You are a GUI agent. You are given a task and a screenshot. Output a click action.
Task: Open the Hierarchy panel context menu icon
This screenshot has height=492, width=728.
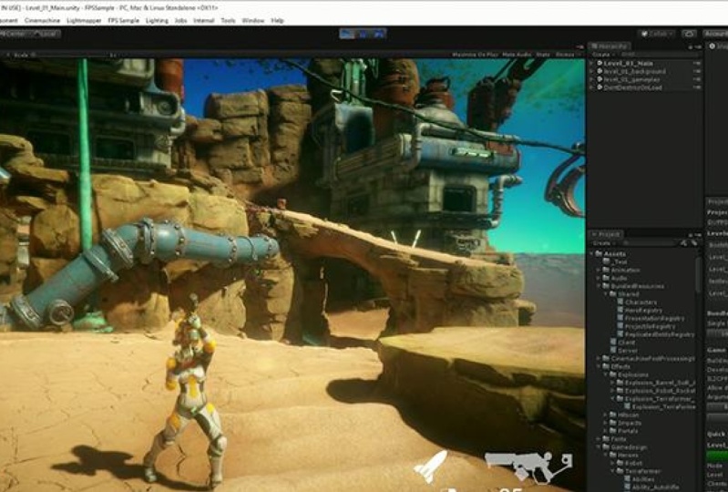[x=698, y=46]
